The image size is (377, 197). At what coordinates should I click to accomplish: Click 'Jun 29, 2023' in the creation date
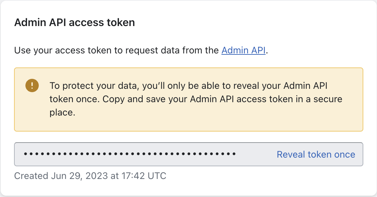tap(79, 176)
